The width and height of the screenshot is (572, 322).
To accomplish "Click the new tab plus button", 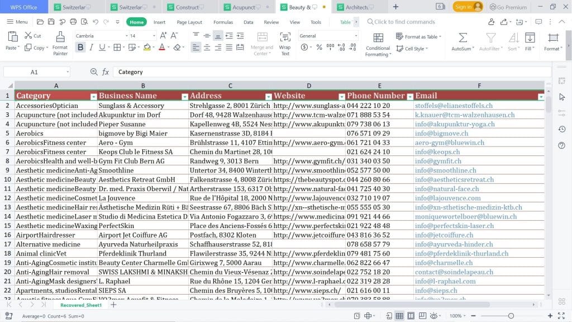I will [396, 7].
